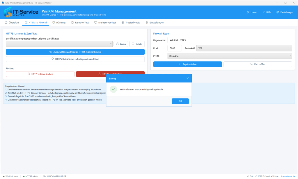Screen dimensions: 298x179
Task: Click the WinRM: läuft status indicator
Action: 10,177
